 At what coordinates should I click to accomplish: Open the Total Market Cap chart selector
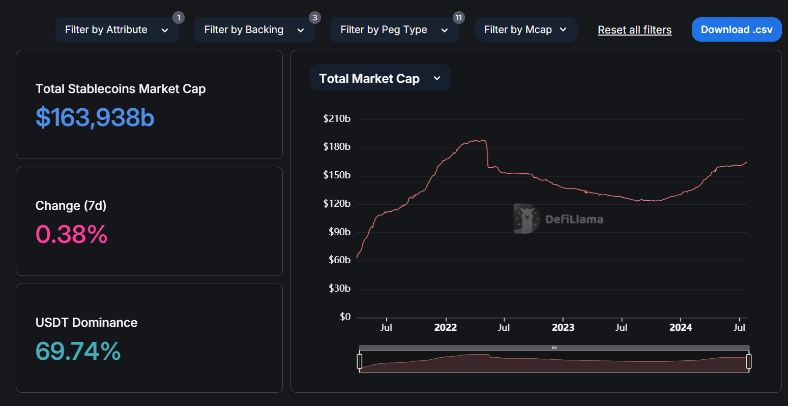coord(380,78)
